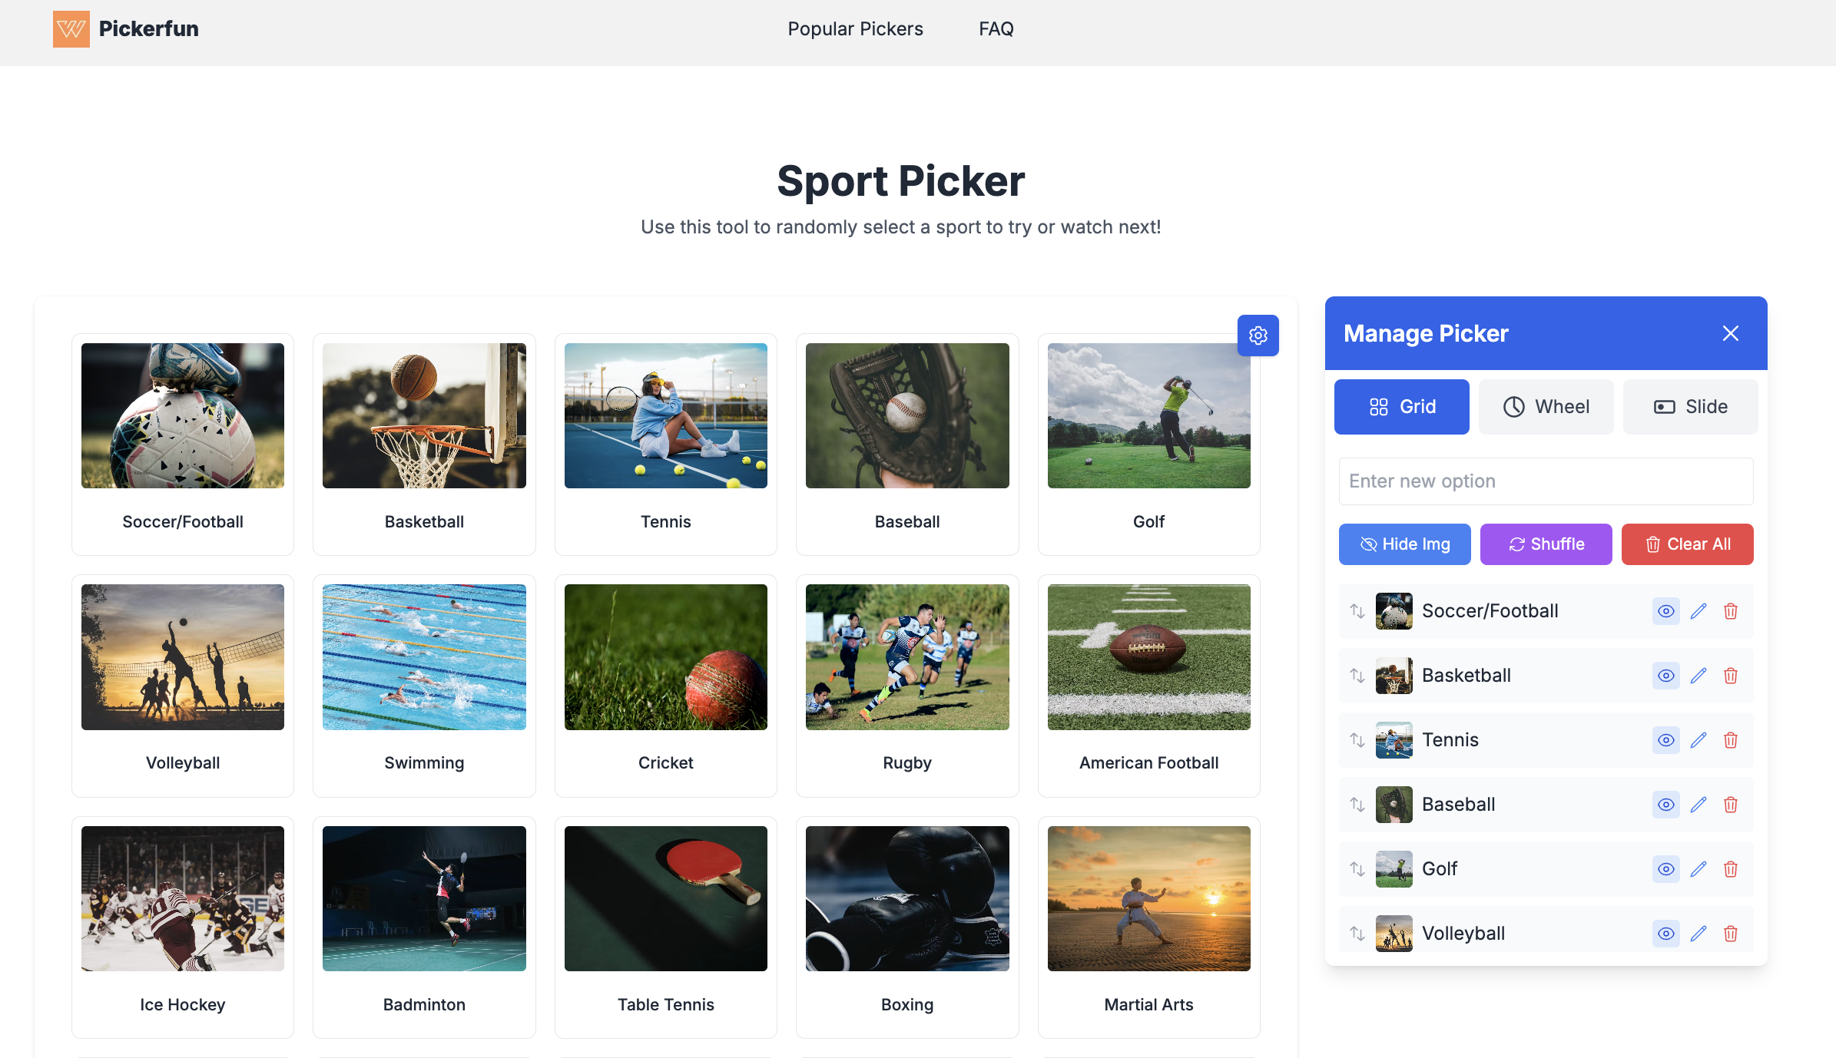1836x1058 pixels.
Task: Select the Wheel view clock icon
Action: coord(1514,406)
